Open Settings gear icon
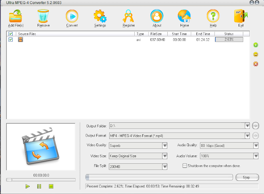The height and width of the screenshot is (194, 264). [x=100, y=16]
